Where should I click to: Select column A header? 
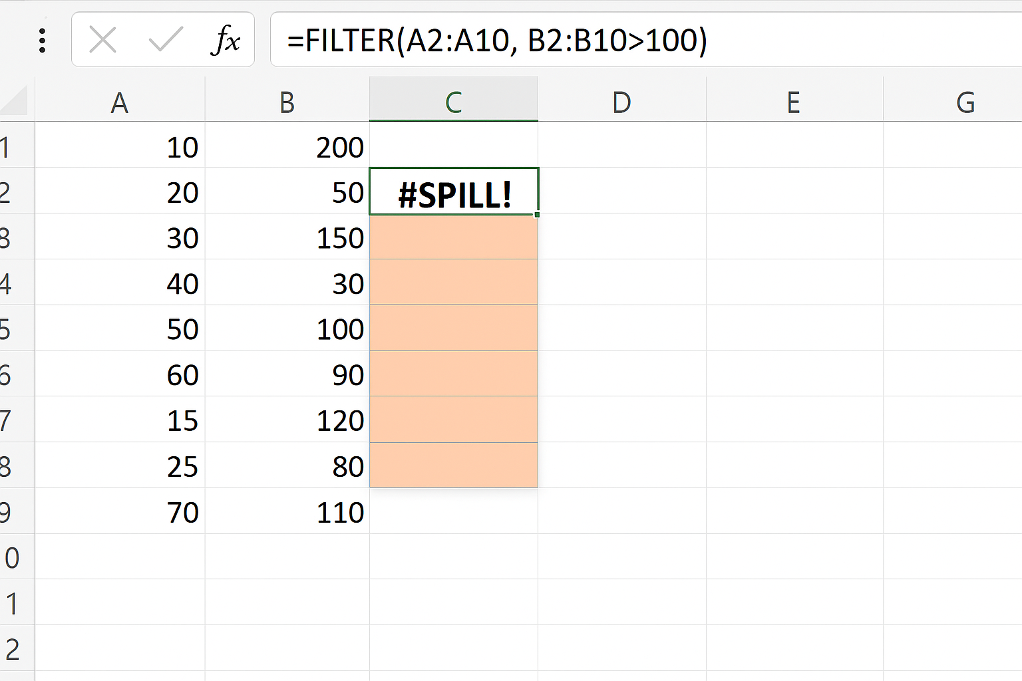(120, 102)
